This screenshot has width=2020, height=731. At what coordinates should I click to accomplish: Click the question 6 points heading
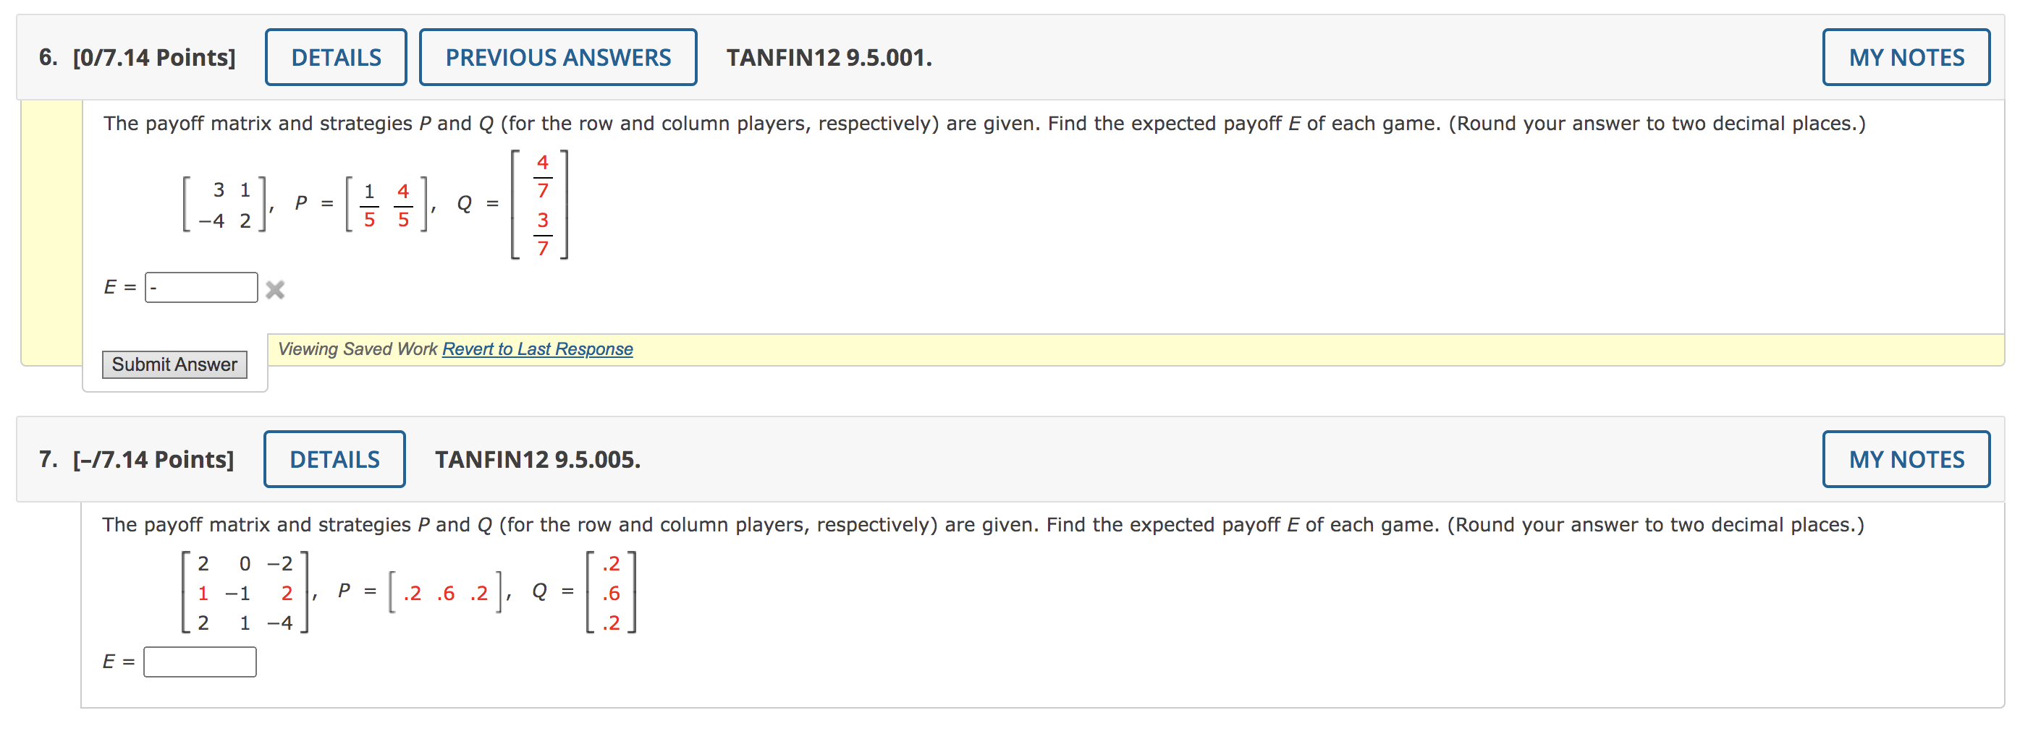click(x=138, y=56)
